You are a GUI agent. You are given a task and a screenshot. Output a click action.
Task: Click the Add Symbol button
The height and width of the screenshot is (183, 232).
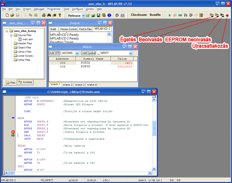coord(88,53)
